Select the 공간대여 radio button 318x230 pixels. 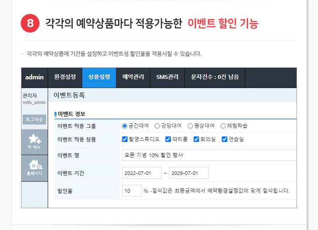click(124, 126)
